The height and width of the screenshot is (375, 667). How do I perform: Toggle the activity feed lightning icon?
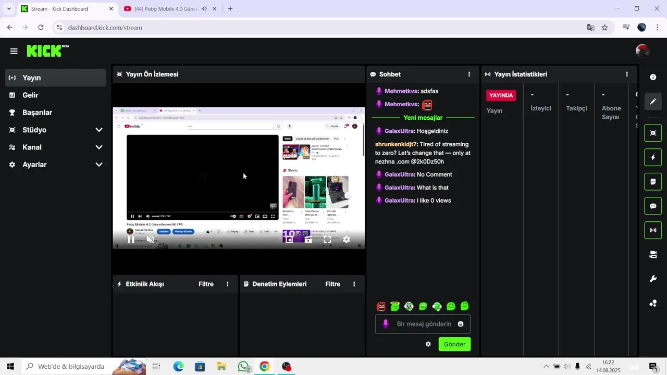click(x=653, y=157)
